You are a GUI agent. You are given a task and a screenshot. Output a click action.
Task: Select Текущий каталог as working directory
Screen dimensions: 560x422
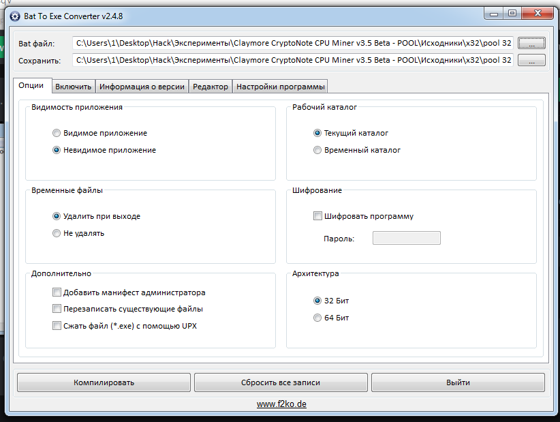317,134
